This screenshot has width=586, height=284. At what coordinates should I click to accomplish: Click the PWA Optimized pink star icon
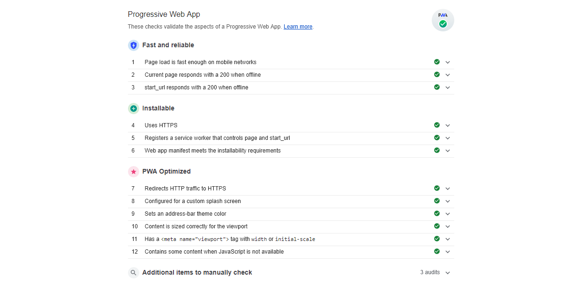pyautogui.click(x=134, y=172)
